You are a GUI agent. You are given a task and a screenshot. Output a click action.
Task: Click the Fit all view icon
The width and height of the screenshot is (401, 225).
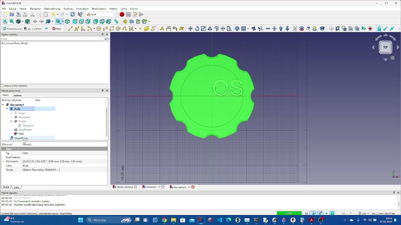[5, 22]
